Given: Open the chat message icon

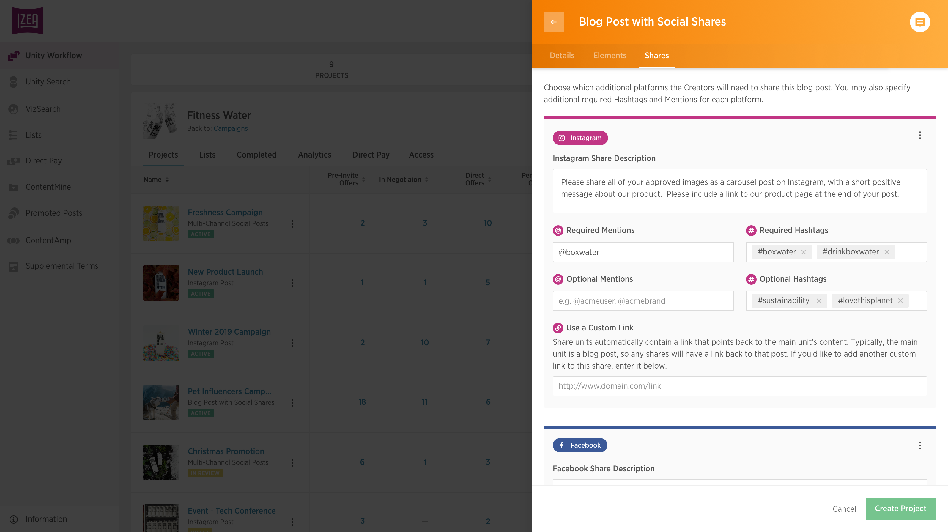Looking at the screenshot, I should tap(920, 22).
